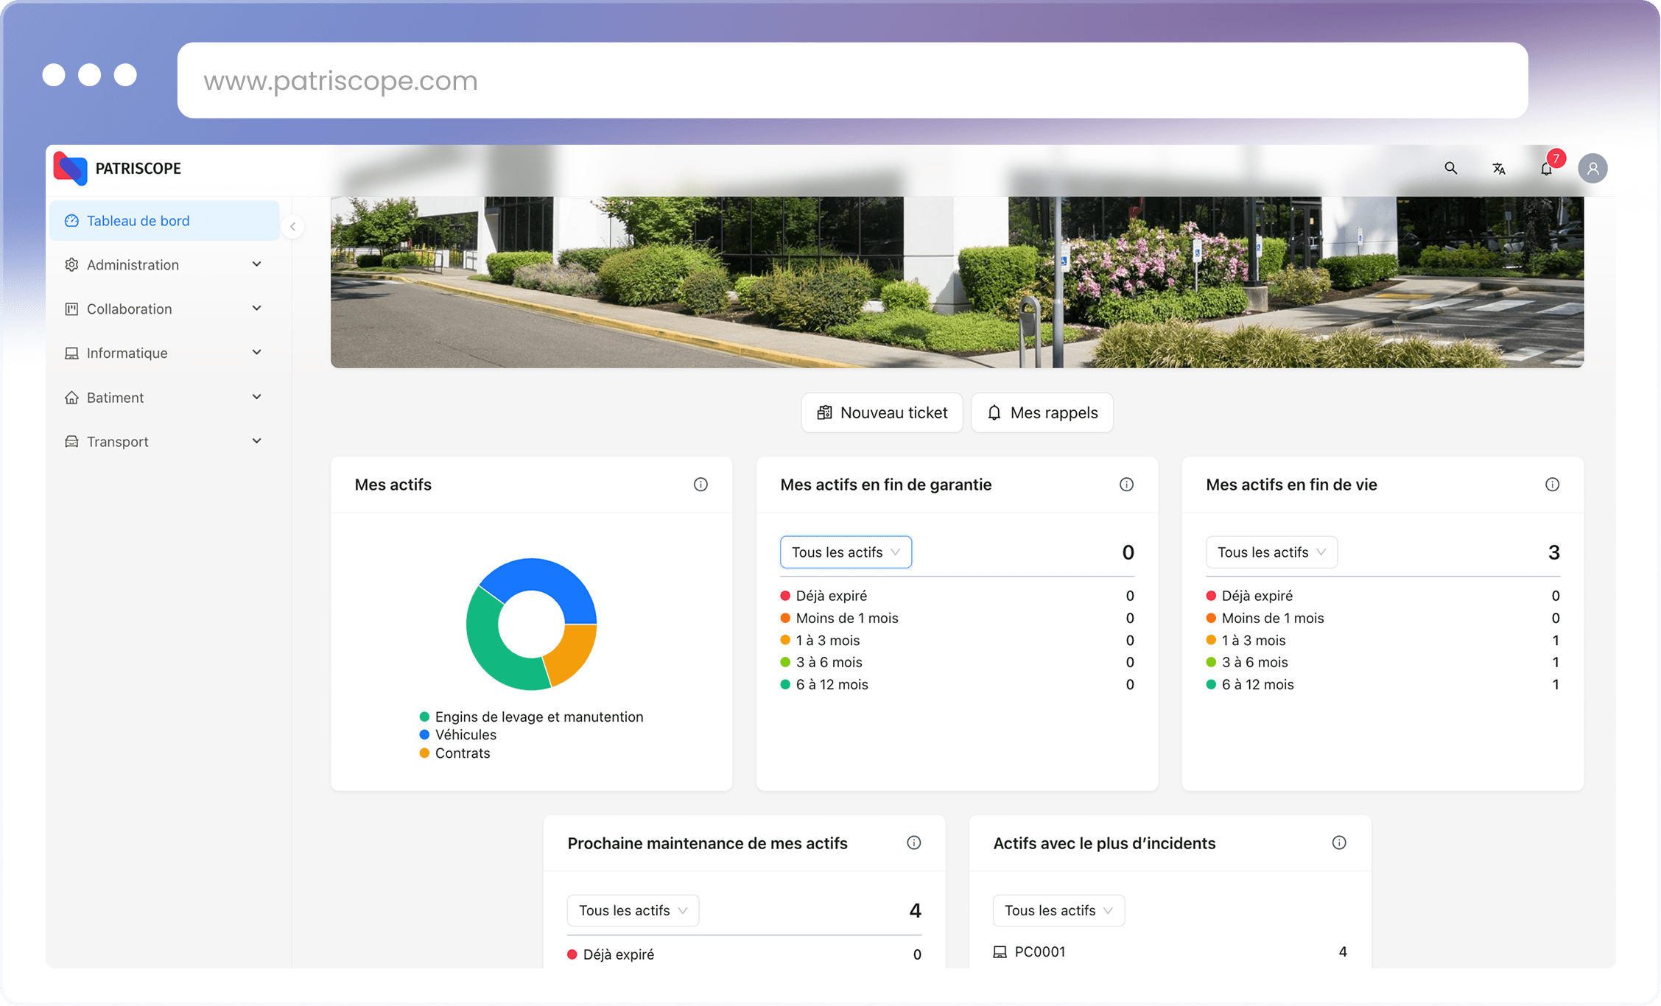Click the user avatar icon
1661x1006 pixels.
pos(1592,169)
